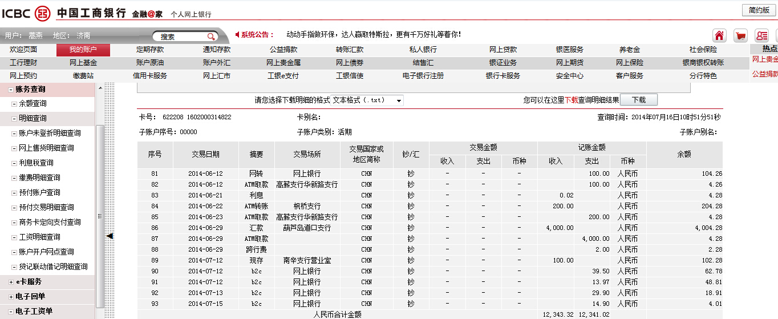This screenshot has width=778, height=319.
Task: Click the 摘要 column header
Action: click(257, 154)
